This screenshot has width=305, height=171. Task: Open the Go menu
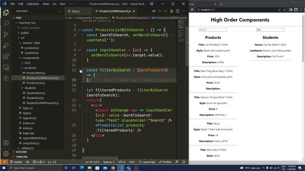(54, 4)
